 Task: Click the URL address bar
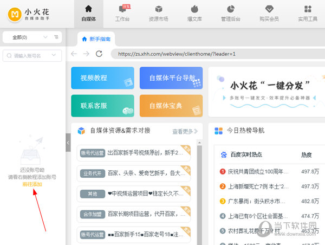(x=218, y=54)
